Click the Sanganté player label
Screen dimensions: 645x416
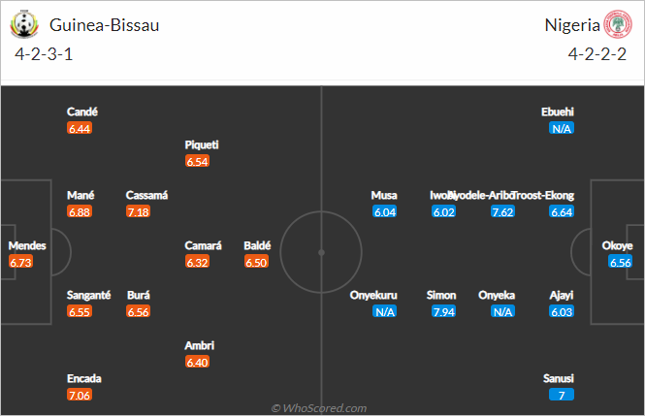point(89,295)
